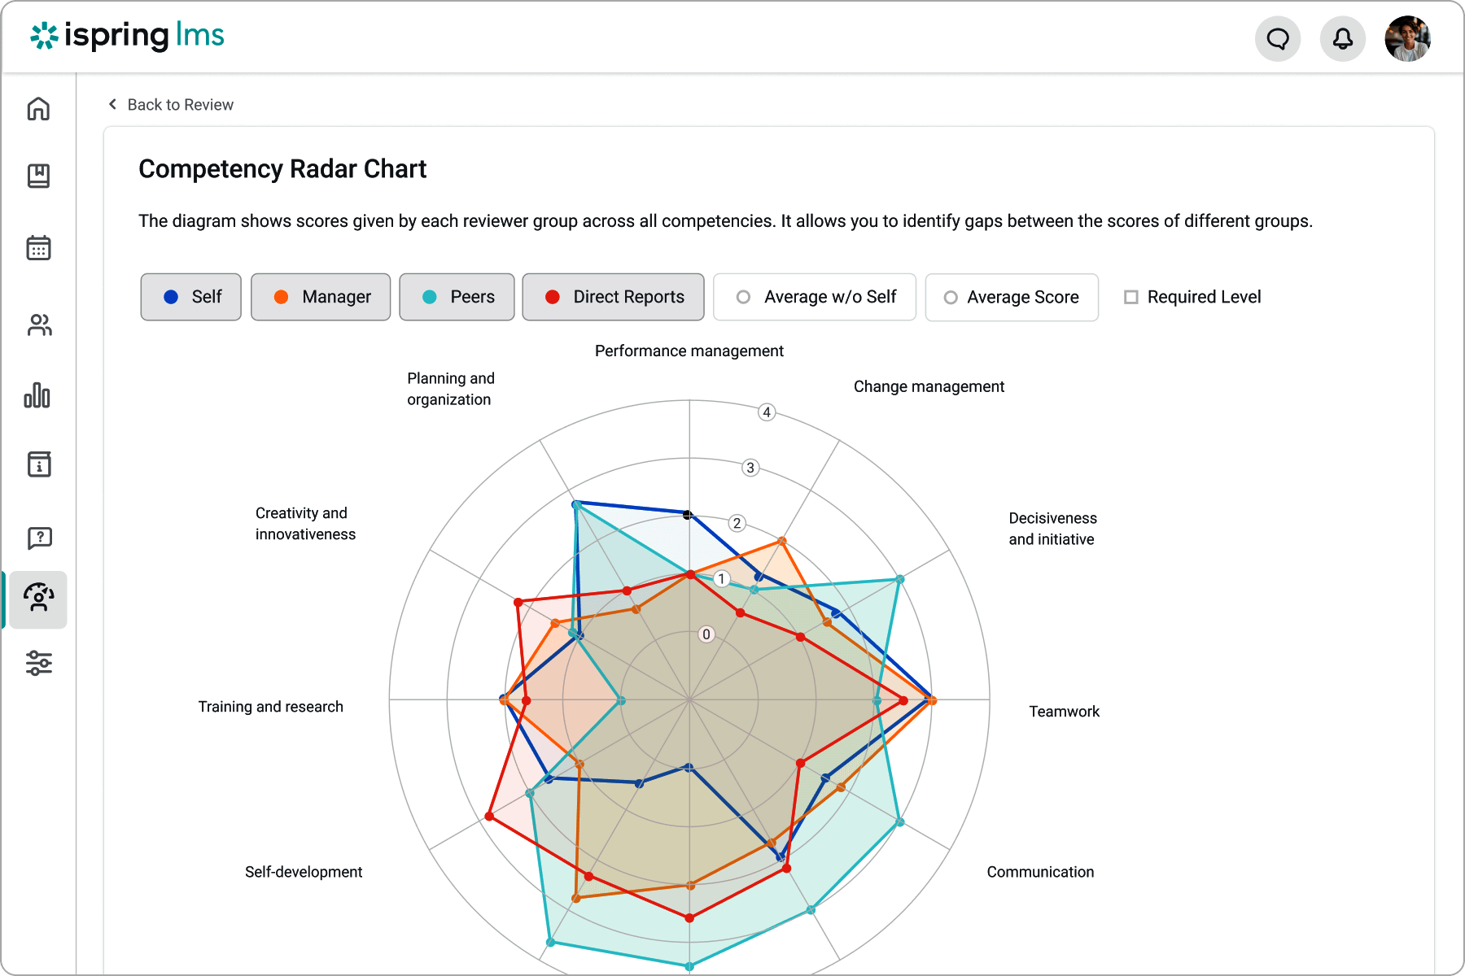Screen dimensions: 1465x976
Task: Open the help question bubble icon
Action: (x=39, y=538)
